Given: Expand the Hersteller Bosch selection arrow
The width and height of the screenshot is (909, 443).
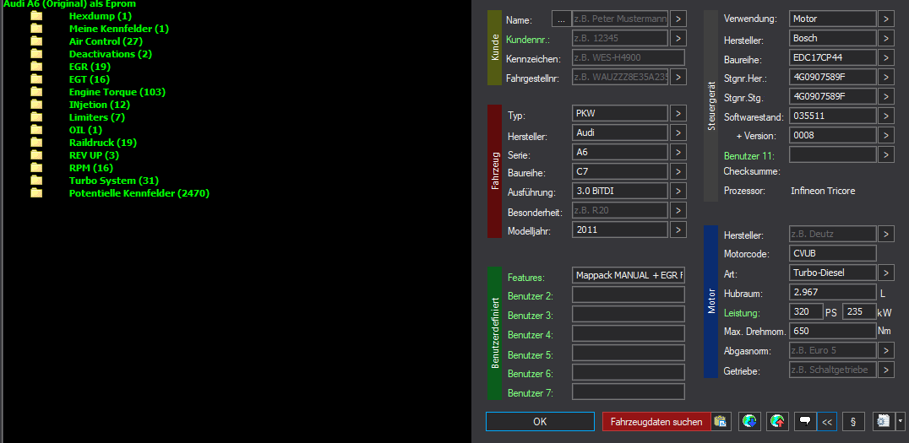Looking at the screenshot, I should [x=885, y=38].
